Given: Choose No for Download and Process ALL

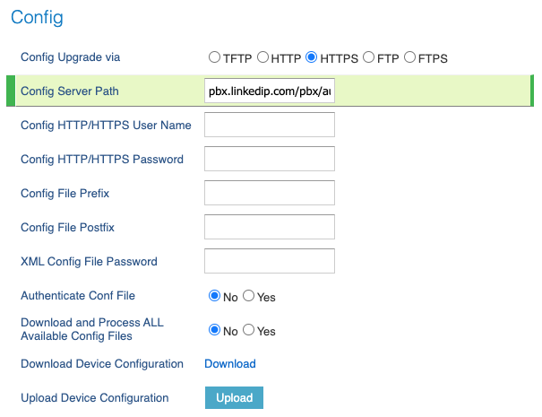Looking at the screenshot, I should [214, 330].
